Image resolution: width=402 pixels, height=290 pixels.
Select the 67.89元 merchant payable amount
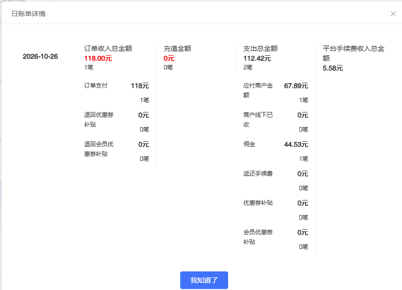point(296,86)
